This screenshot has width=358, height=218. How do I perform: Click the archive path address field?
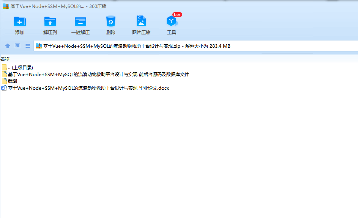tap(196, 46)
